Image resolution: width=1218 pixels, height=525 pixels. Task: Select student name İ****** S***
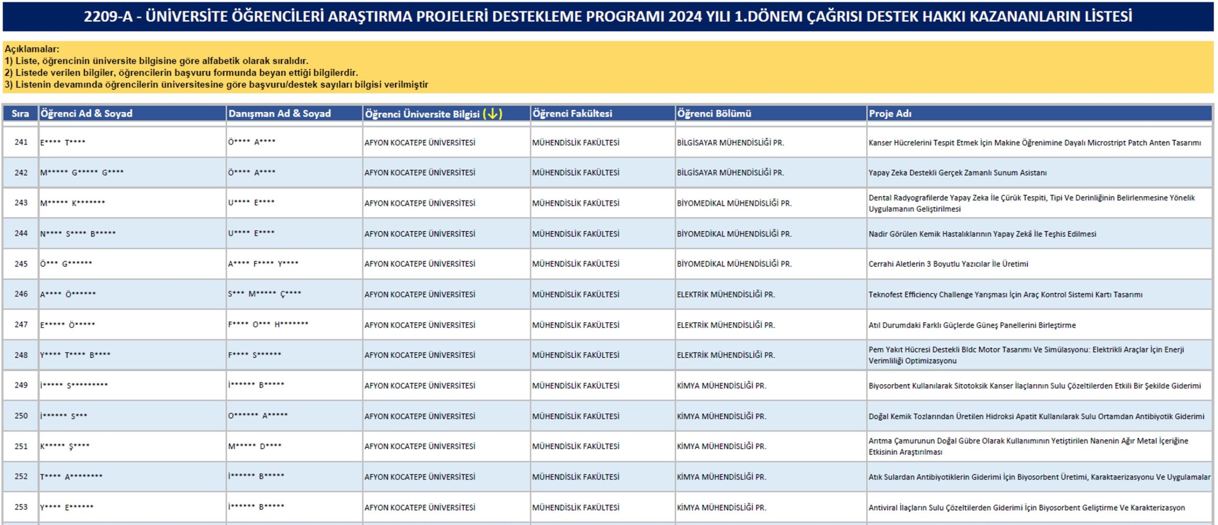coord(64,416)
